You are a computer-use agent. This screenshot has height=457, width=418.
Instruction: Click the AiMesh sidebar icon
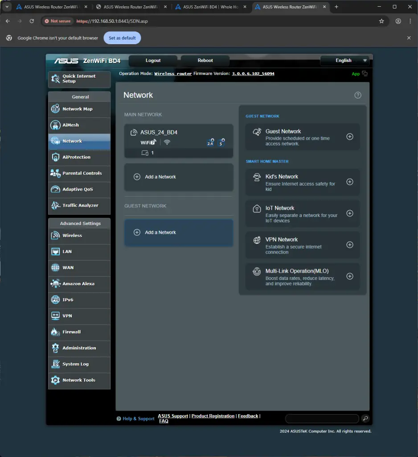coord(55,125)
